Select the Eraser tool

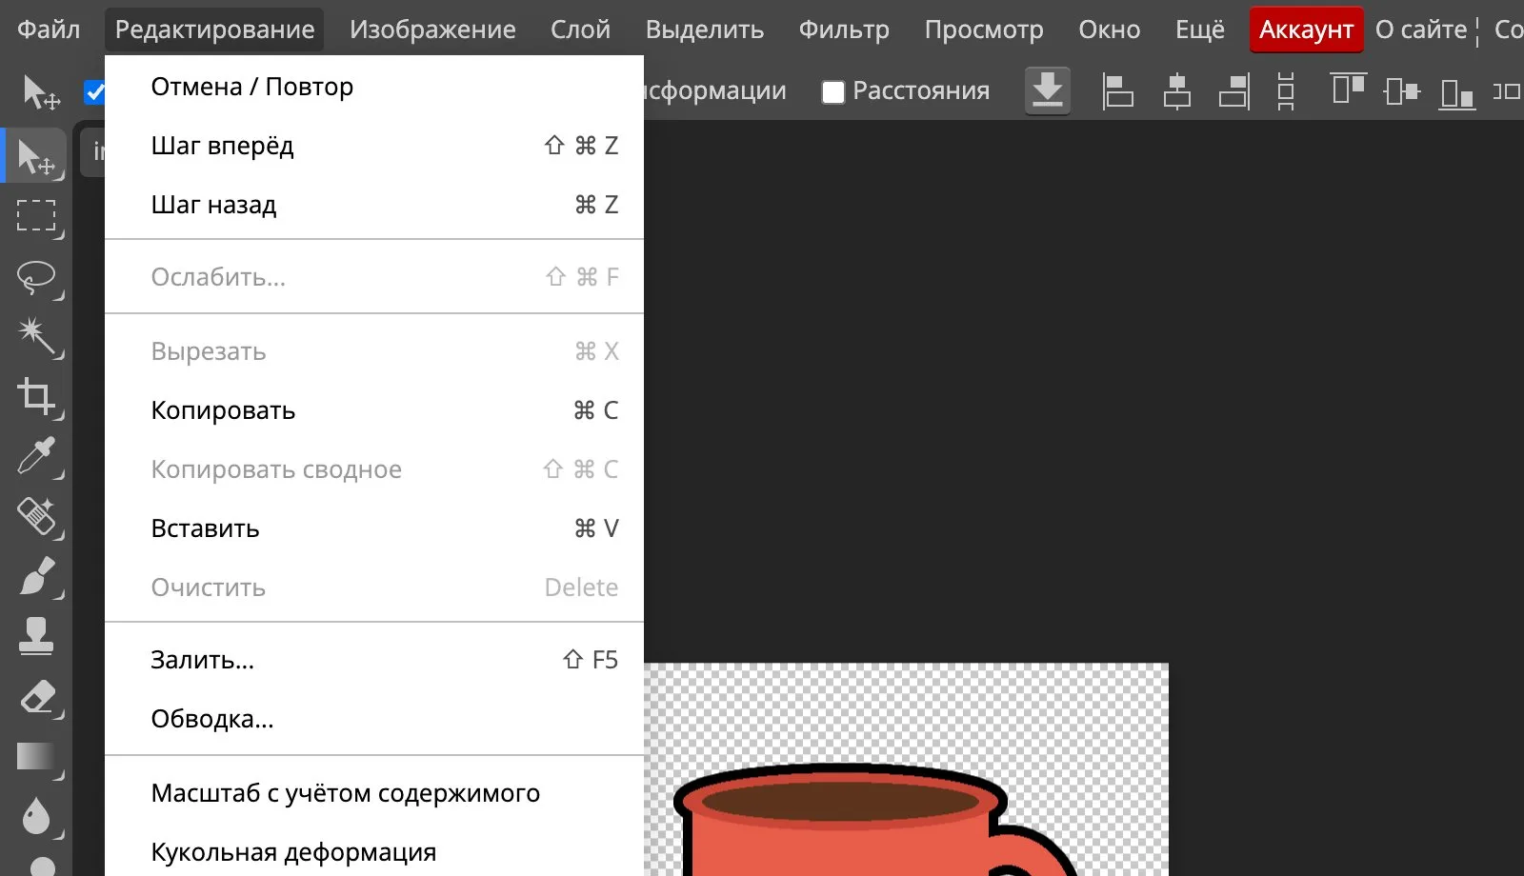click(x=36, y=697)
